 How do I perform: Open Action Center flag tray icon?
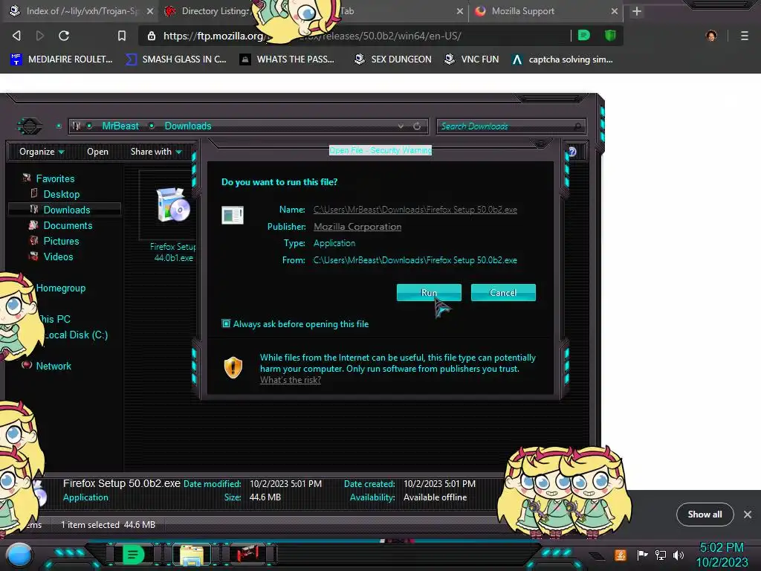tap(642, 555)
